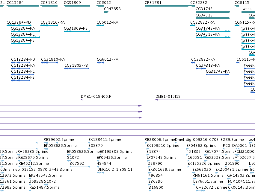Click EST label EP09436.3prime
This screenshot has height=192, width=255.
[111, 158]
